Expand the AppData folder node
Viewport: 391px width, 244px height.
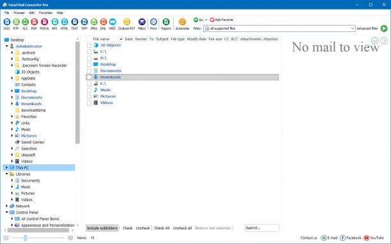pos(11,79)
